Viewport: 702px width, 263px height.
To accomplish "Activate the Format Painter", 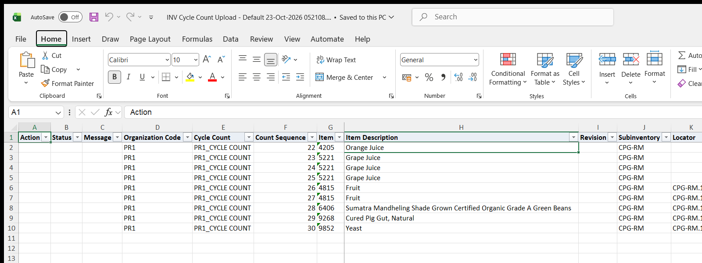I will click(x=68, y=83).
